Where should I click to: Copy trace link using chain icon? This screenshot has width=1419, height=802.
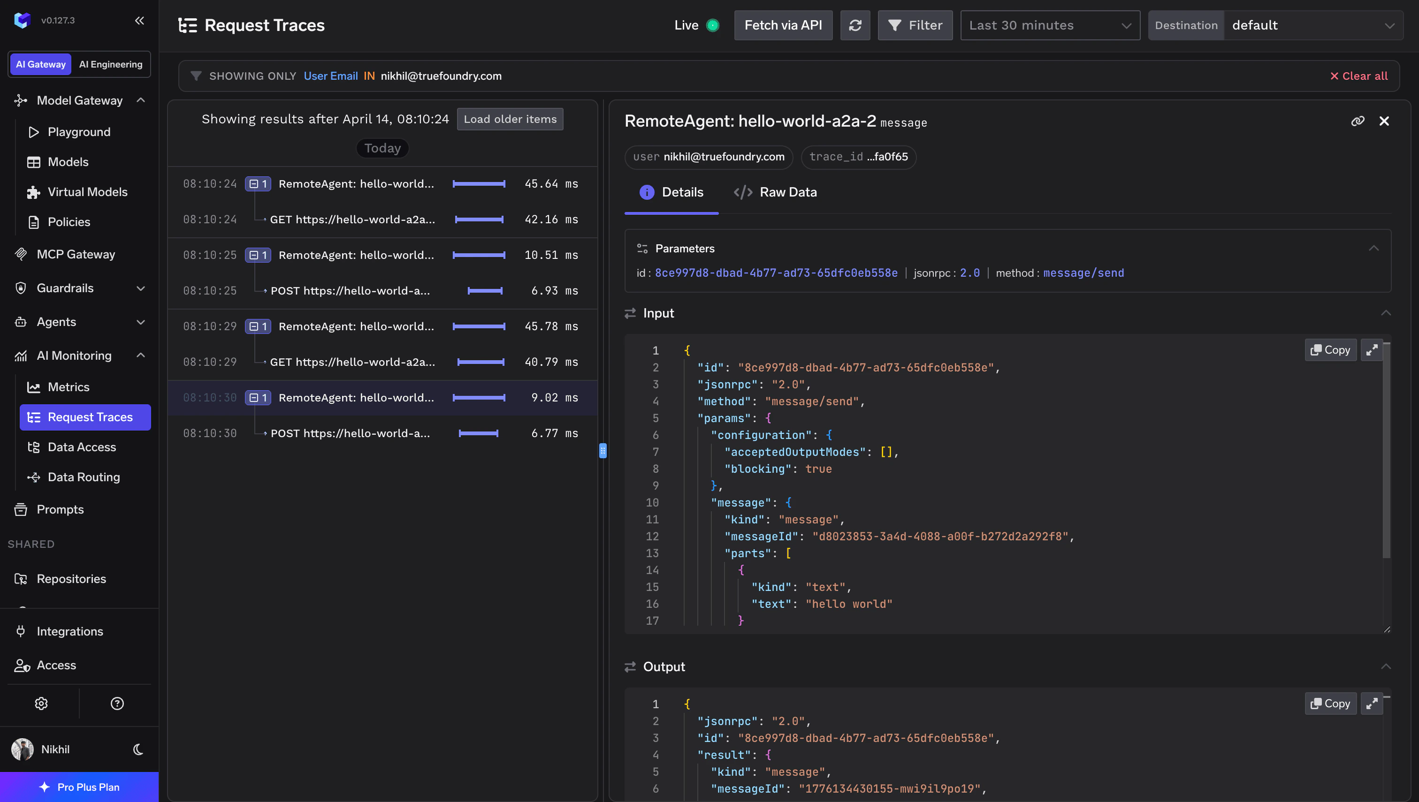(1357, 121)
